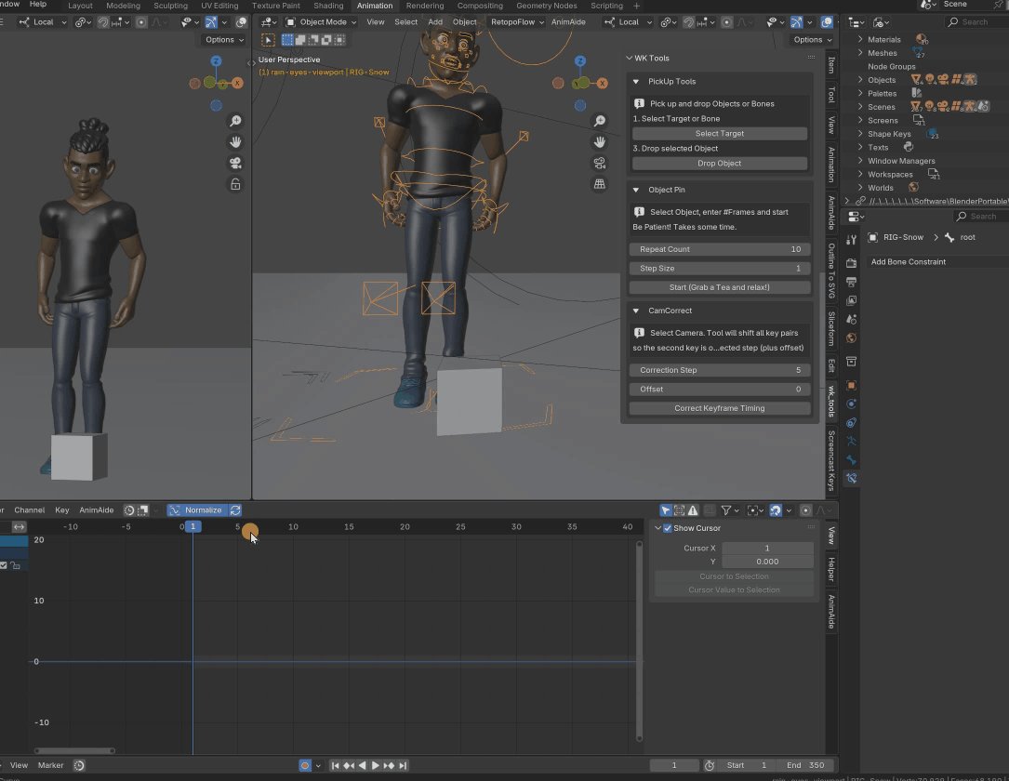Screen dimensions: 1009x781
Task: Open the View menu in the 3D viewport
Action: [x=376, y=21]
